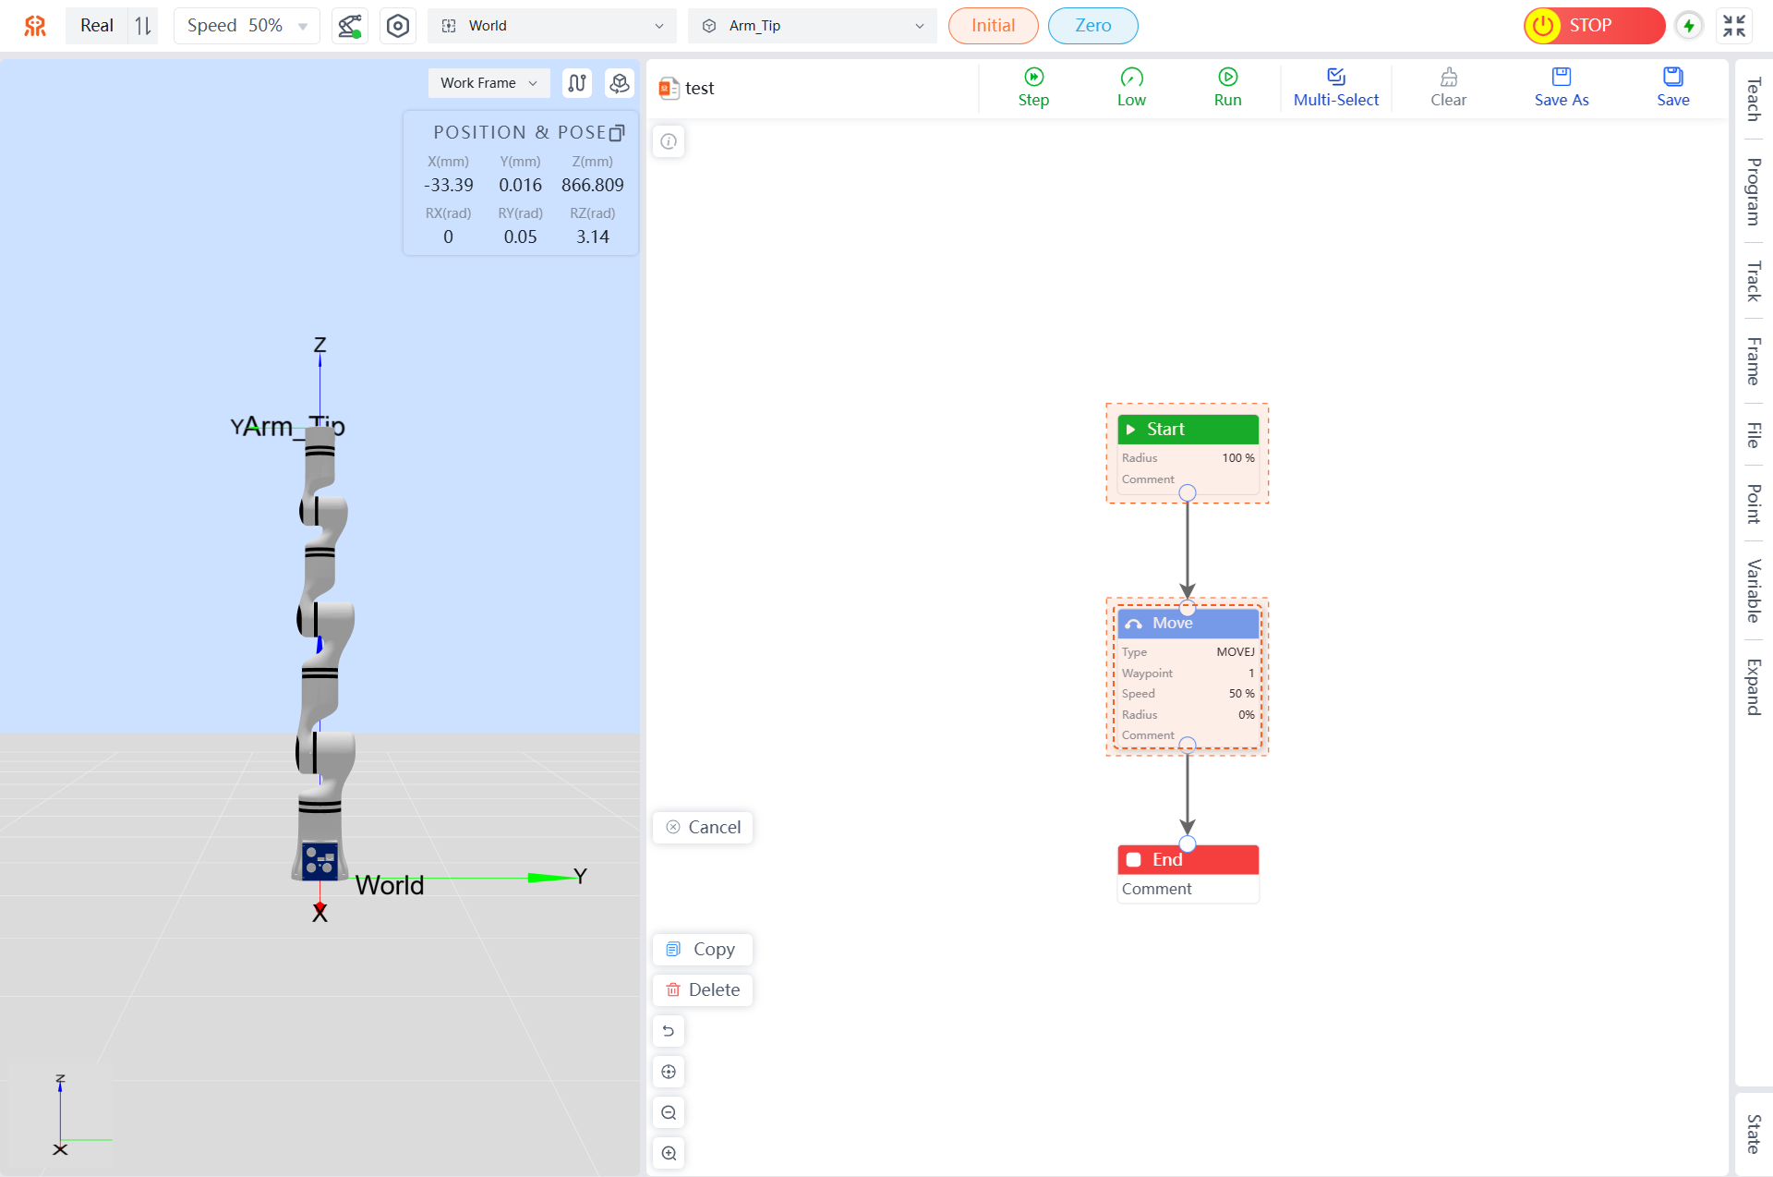
Task: Click the 3D model view icon
Action: (620, 83)
